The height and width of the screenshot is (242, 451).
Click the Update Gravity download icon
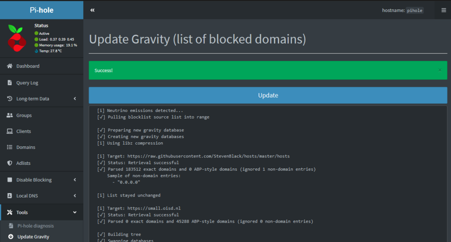coord(11,237)
